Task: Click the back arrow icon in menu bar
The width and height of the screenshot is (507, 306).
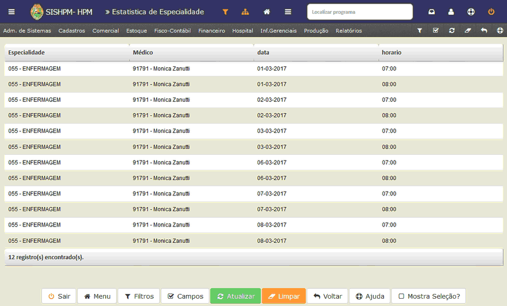Action: click(x=484, y=31)
